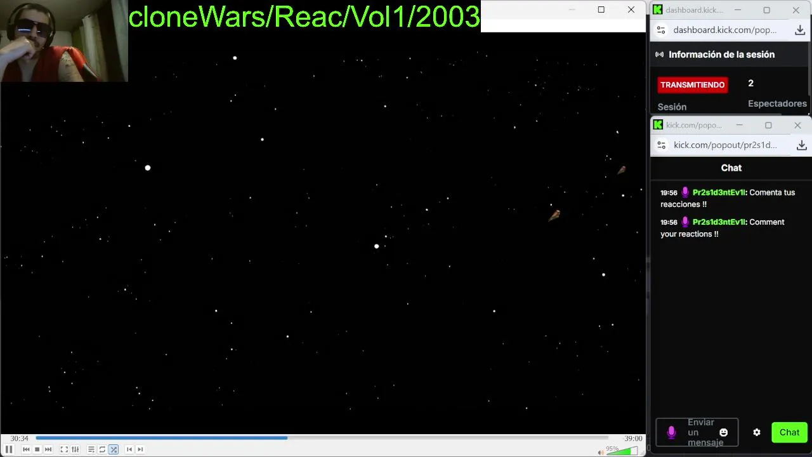Click the Espectadores viewer count label
Screen dimensions: 812x457
pyautogui.click(x=777, y=103)
